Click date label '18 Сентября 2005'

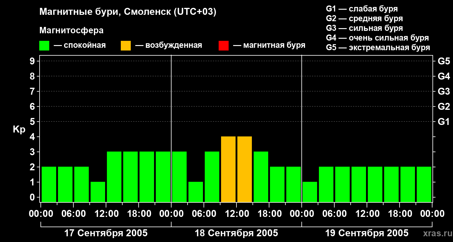(236, 233)
